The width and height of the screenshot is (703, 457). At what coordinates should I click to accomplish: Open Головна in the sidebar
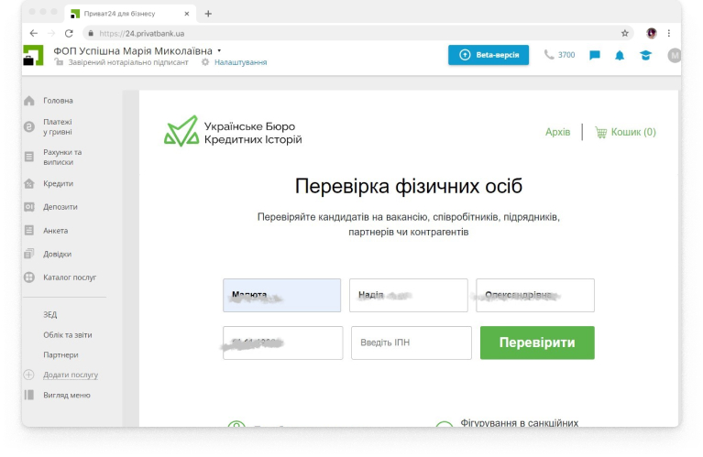coord(58,101)
